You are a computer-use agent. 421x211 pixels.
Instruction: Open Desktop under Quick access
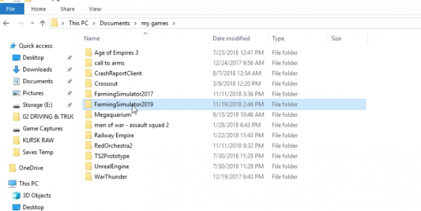click(x=34, y=57)
